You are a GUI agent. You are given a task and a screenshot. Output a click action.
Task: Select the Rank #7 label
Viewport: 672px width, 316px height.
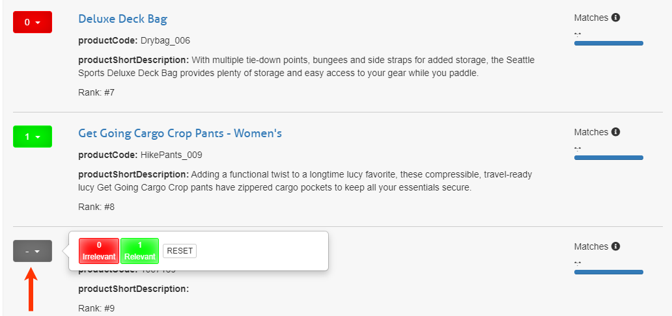pyautogui.click(x=96, y=92)
